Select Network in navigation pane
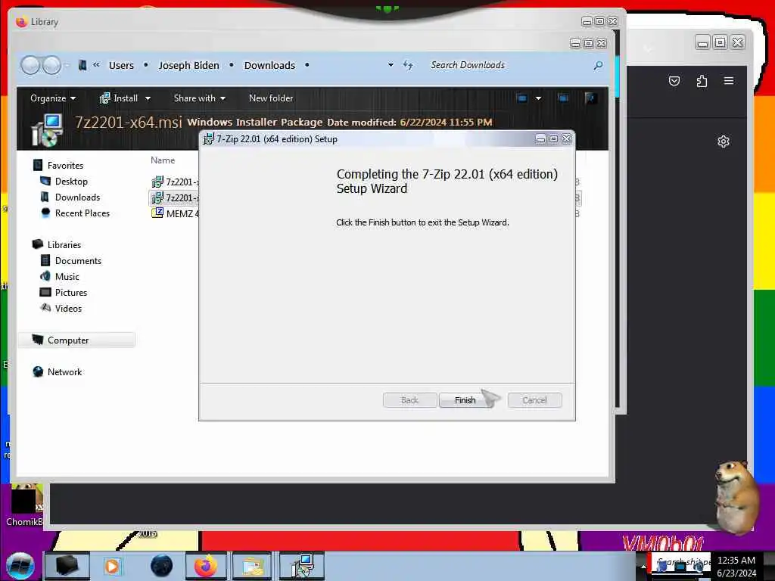Viewport: 775px width, 581px height. [x=65, y=372]
